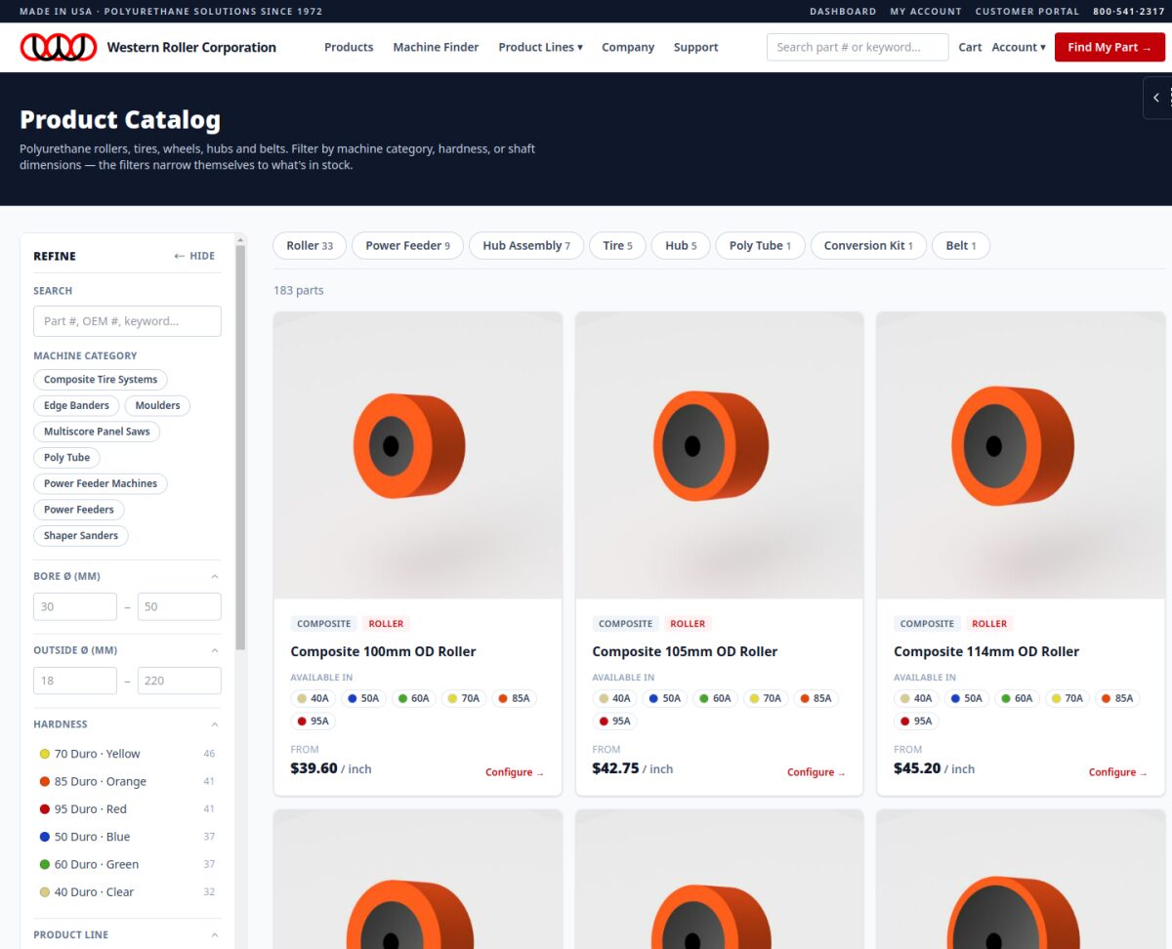Select the Hub Assembly 7 chip

(x=526, y=246)
